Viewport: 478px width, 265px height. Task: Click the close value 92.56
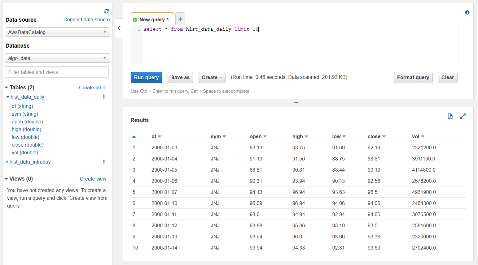(x=374, y=181)
